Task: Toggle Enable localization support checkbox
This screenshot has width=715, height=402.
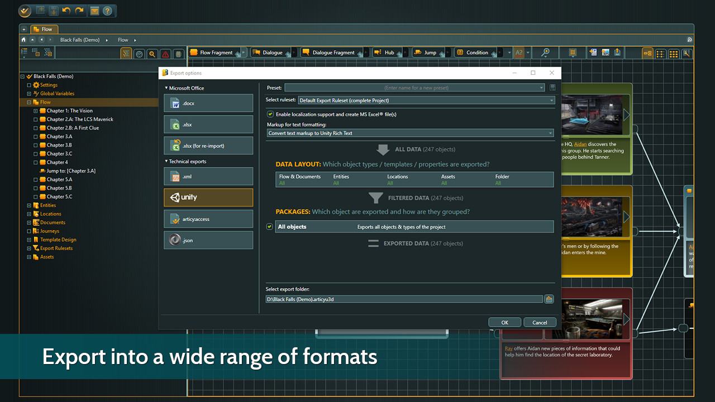Action: tap(270, 114)
